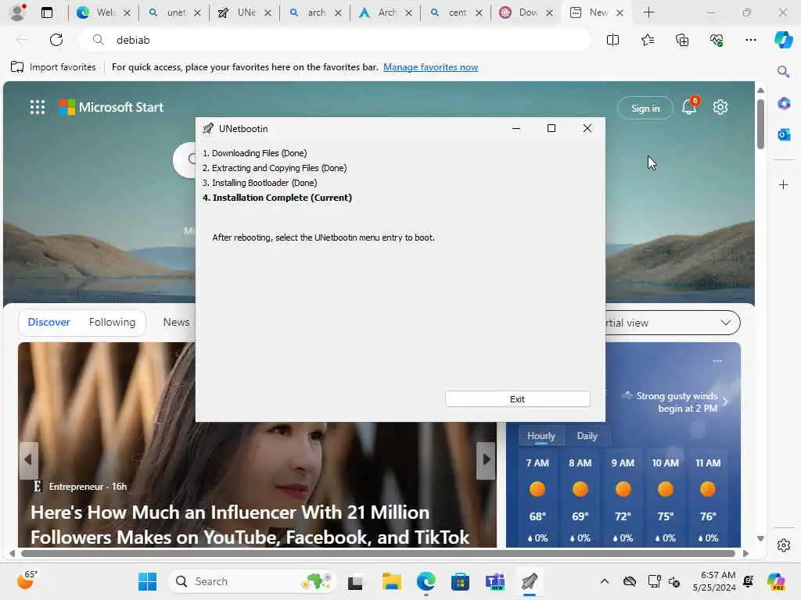Image resolution: width=801 pixels, height=600 pixels.
Task: Open the Outlook sidebar icon
Action: click(784, 134)
